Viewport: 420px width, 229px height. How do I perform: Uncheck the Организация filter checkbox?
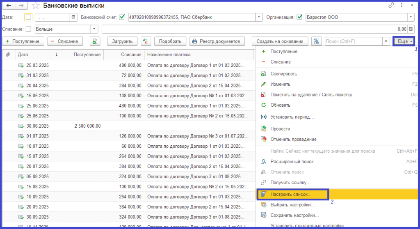(299, 17)
